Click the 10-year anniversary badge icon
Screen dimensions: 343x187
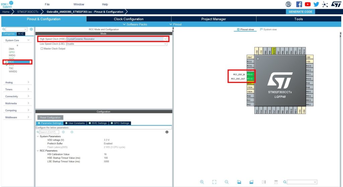[x=288, y=4]
